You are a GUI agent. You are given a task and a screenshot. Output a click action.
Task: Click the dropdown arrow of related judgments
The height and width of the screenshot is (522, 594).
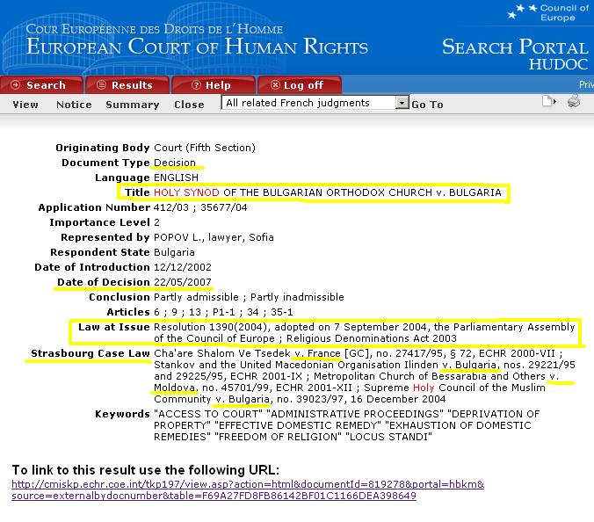click(402, 103)
